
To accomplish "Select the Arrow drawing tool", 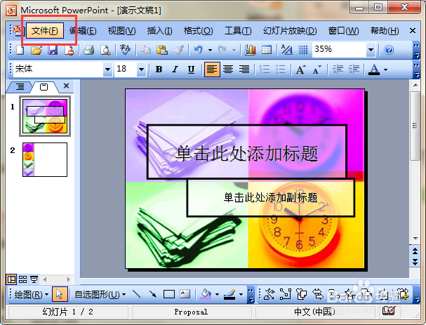I will pos(152,294).
